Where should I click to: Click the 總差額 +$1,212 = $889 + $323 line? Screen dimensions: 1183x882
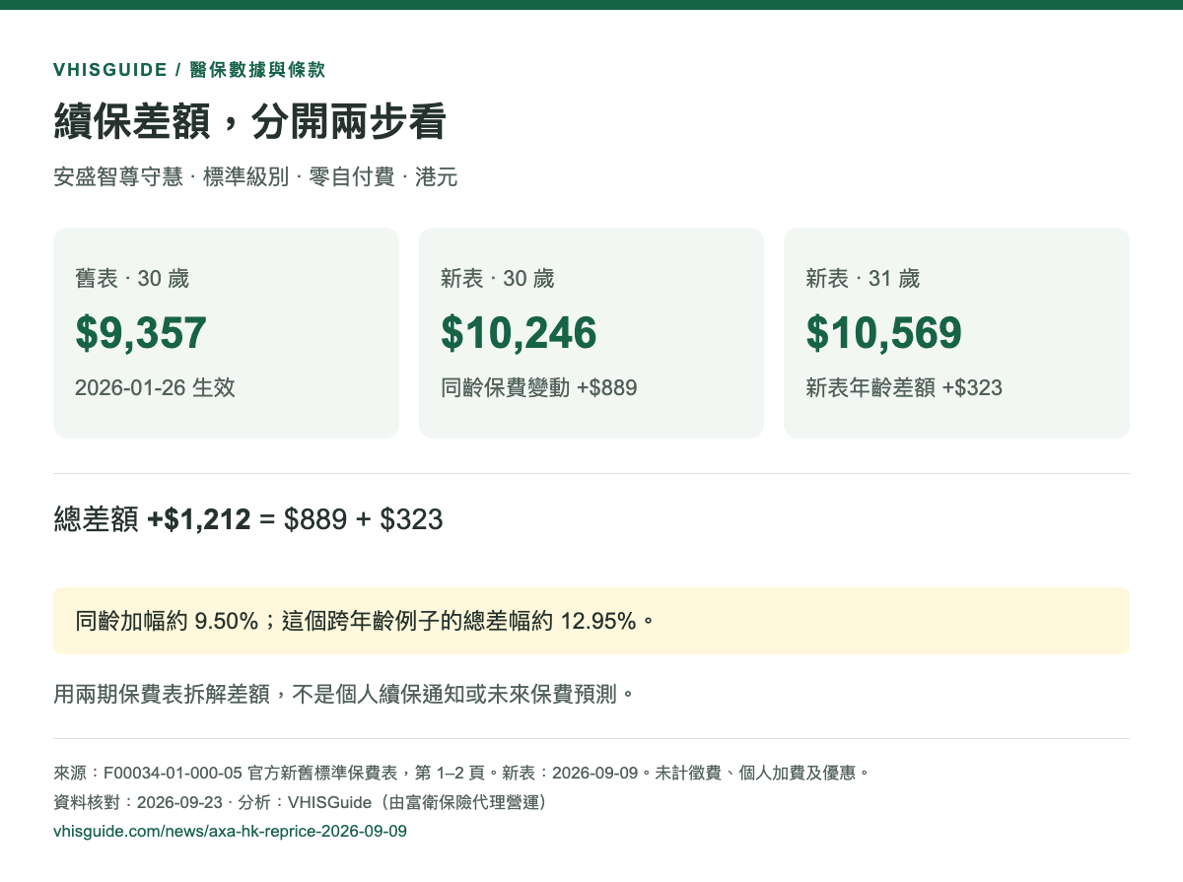click(248, 519)
